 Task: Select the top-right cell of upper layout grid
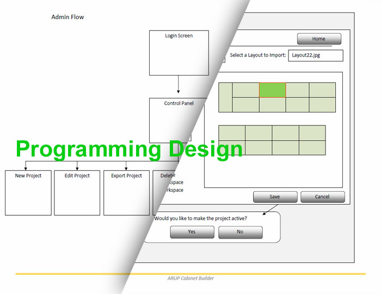click(322, 90)
